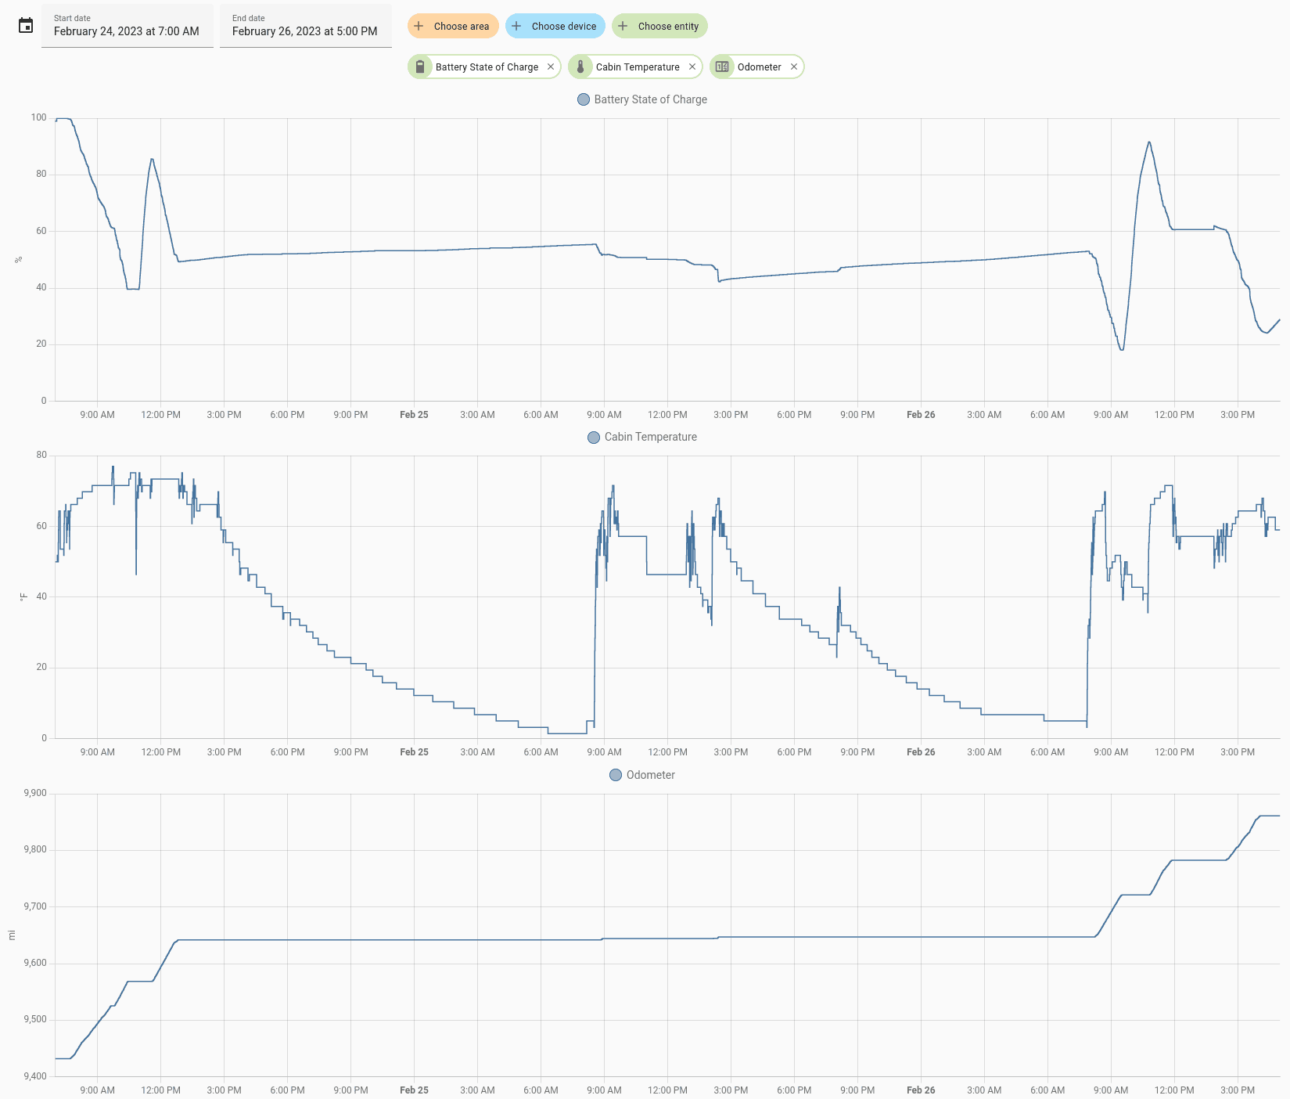Toggle Odometer legend series
This screenshot has height=1099, width=1290.
click(642, 775)
